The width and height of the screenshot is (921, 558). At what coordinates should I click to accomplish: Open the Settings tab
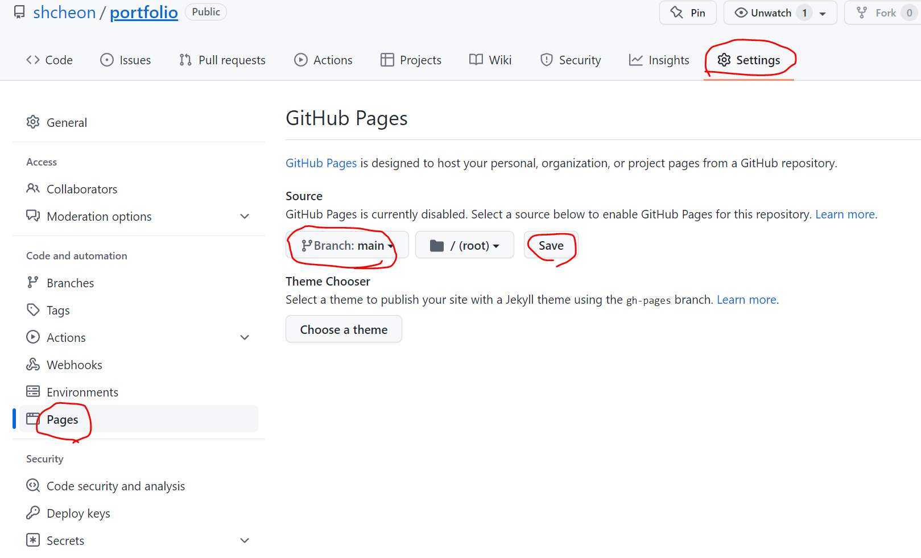tap(749, 60)
